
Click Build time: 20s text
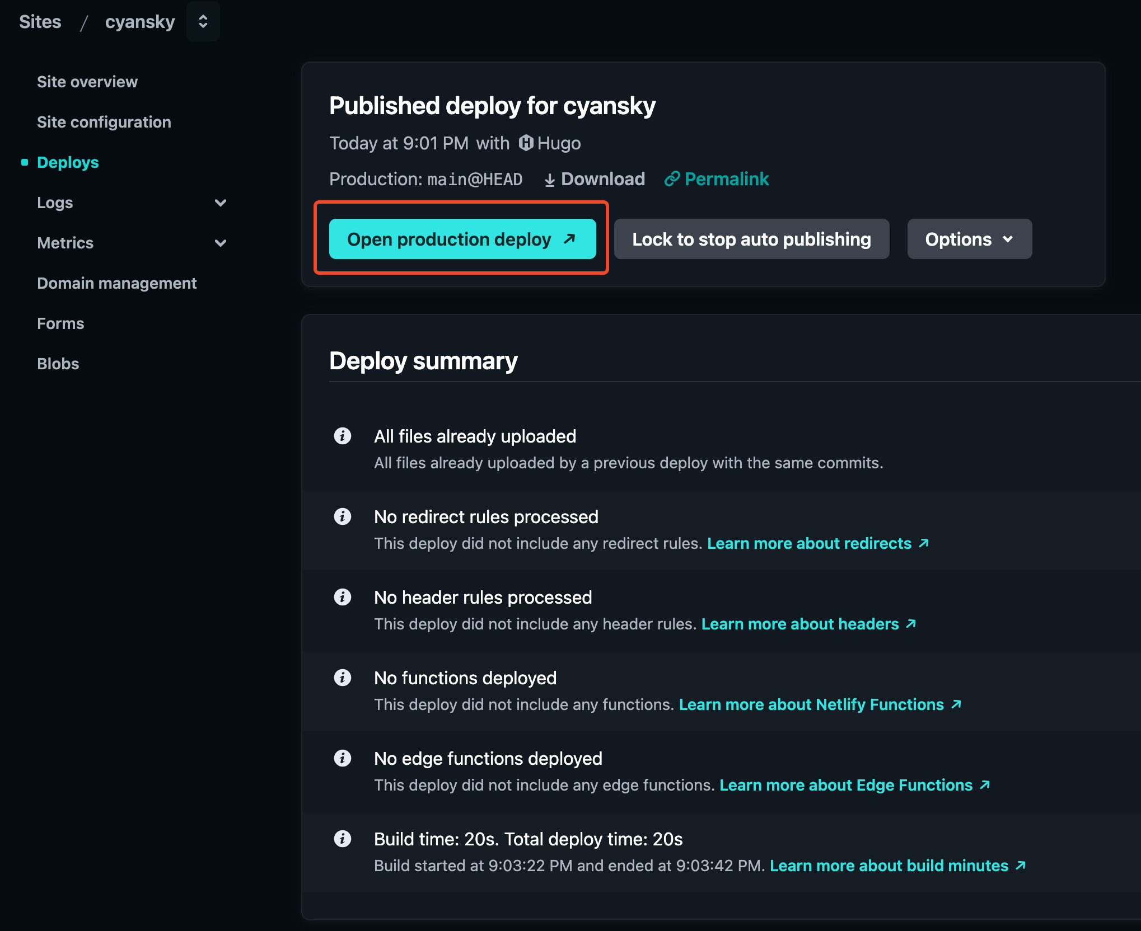coord(529,839)
